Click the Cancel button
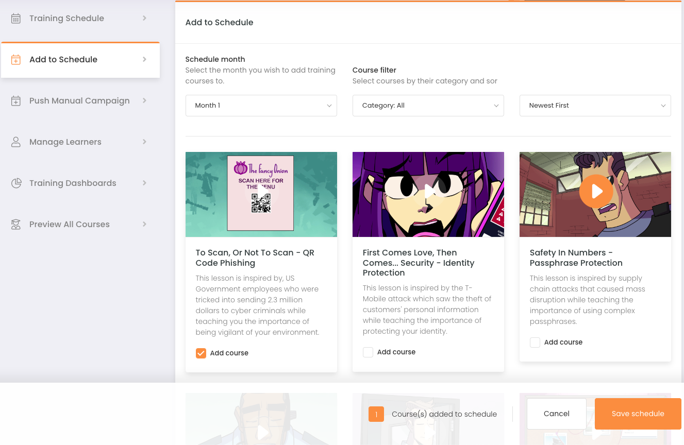This screenshot has width=684, height=445. 557,414
